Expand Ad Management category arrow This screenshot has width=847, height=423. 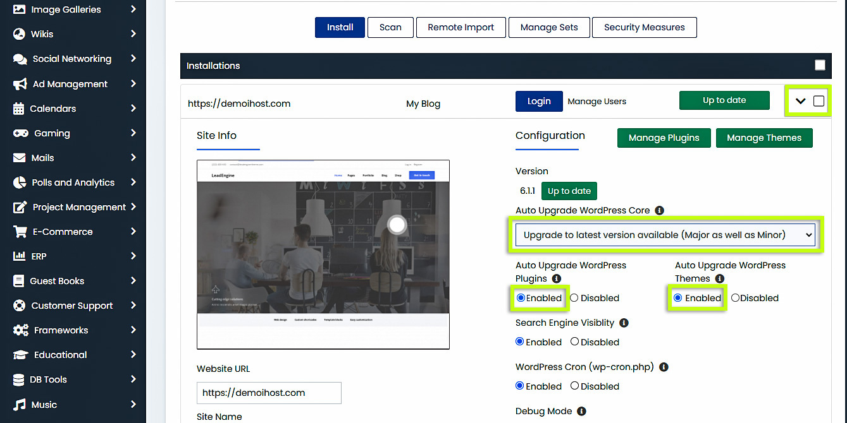click(x=133, y=84)
